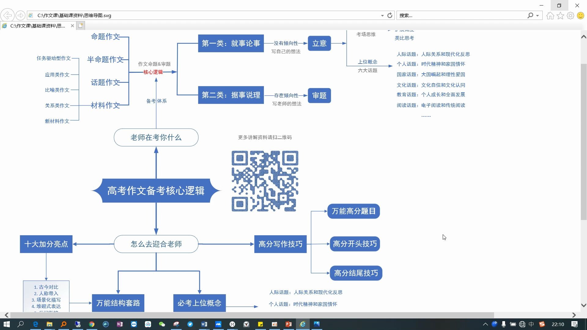587x330 pixels.
Task: Click the microphone tray icon
Action: tap(504, 324)
